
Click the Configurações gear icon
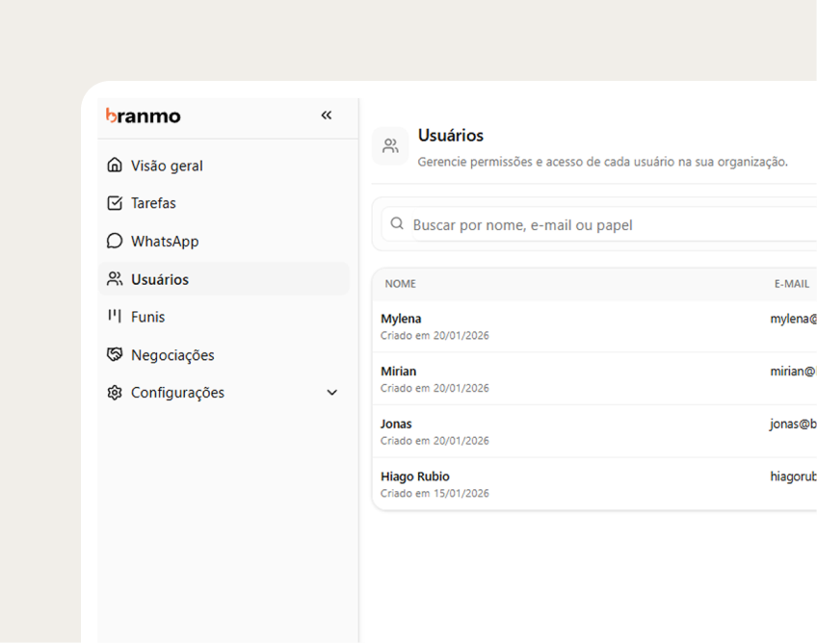[x=115, y=393]
